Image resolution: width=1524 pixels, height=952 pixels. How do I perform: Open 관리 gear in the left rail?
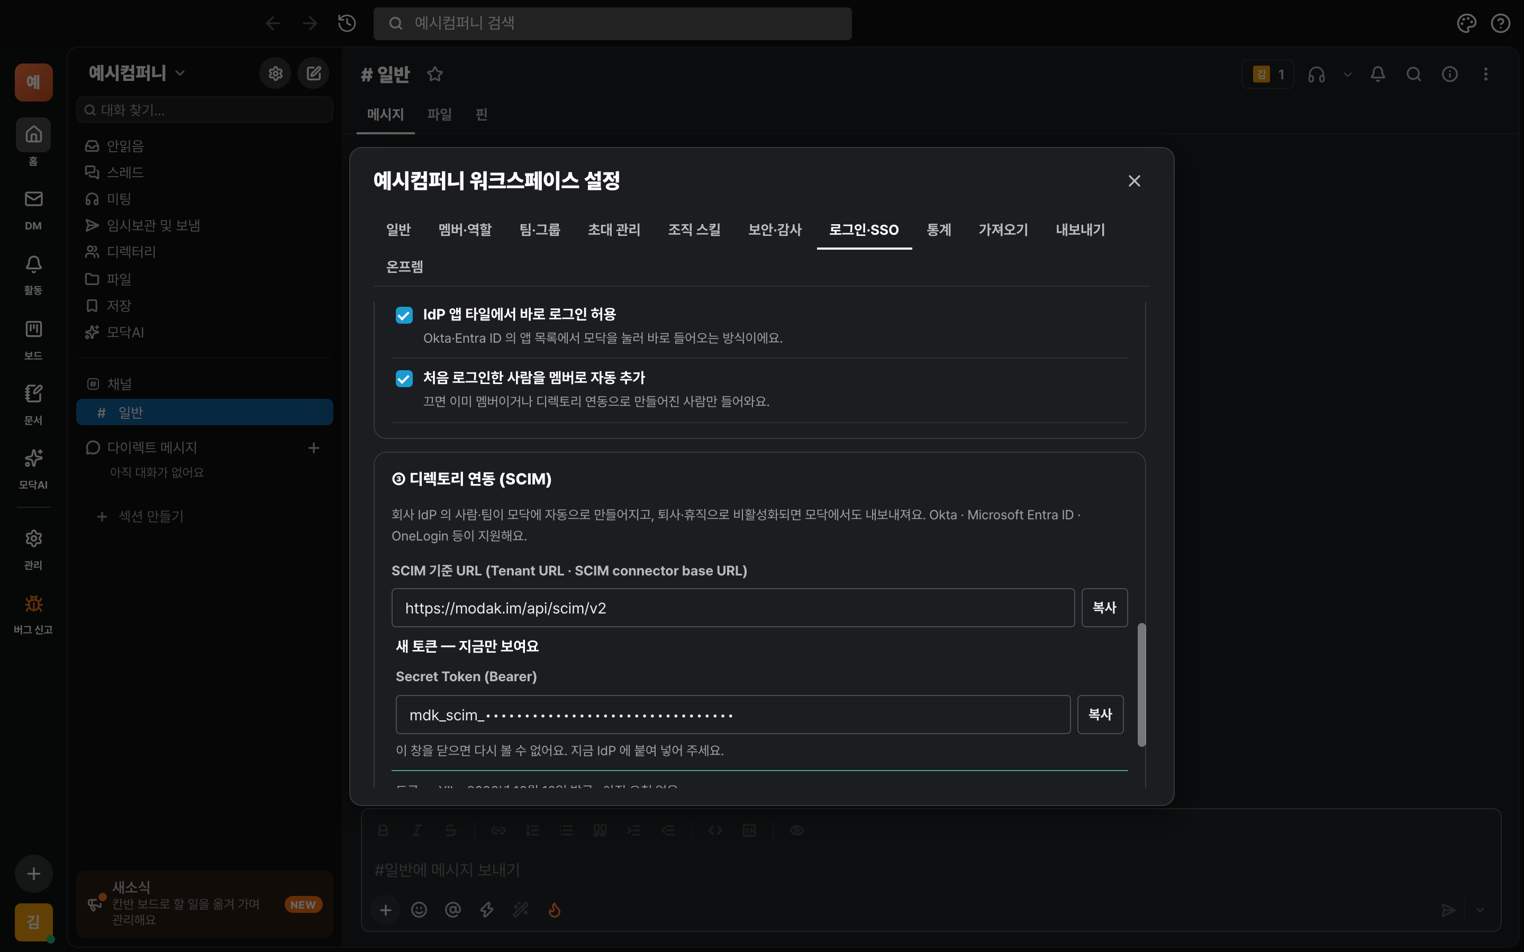33,550
